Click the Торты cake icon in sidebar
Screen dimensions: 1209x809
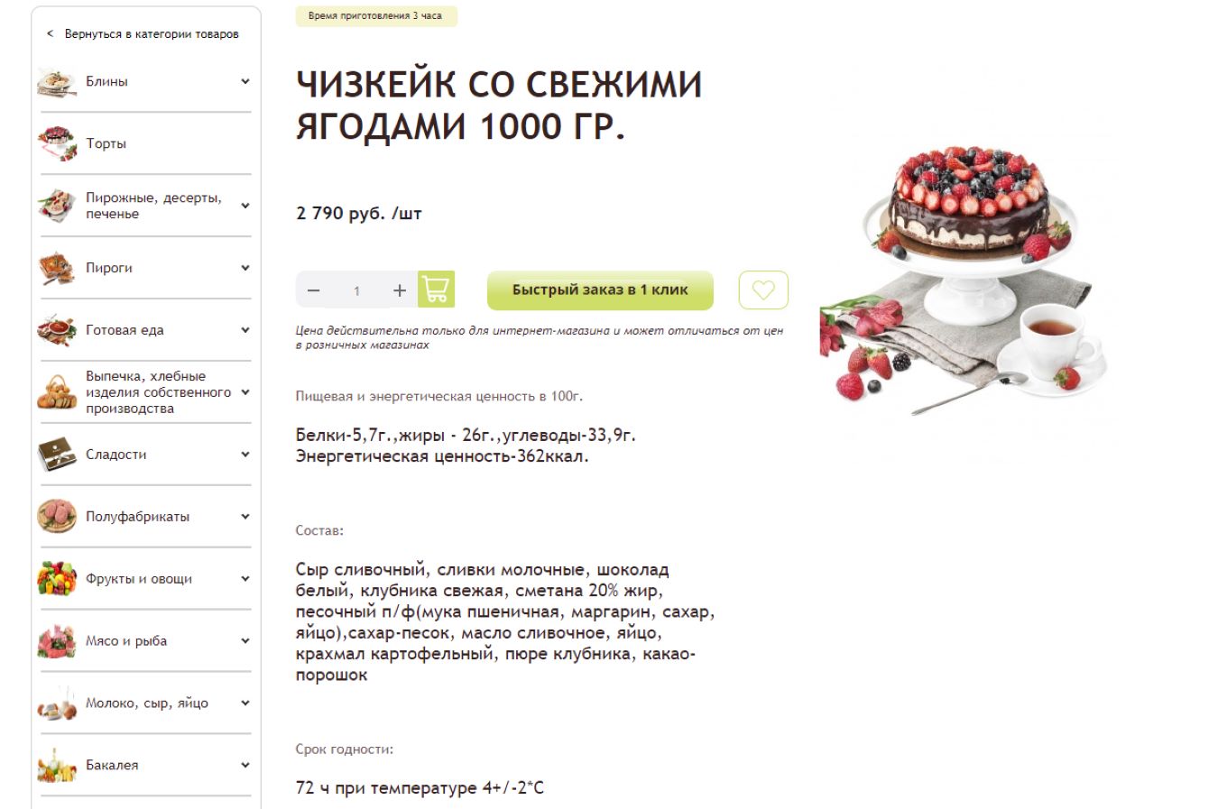tap(57, 143)
